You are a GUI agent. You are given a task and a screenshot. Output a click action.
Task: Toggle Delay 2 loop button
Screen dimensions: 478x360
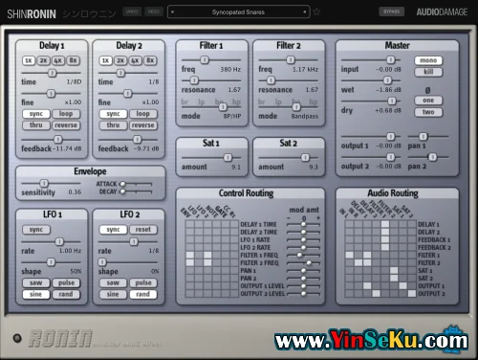pos(142,114)
